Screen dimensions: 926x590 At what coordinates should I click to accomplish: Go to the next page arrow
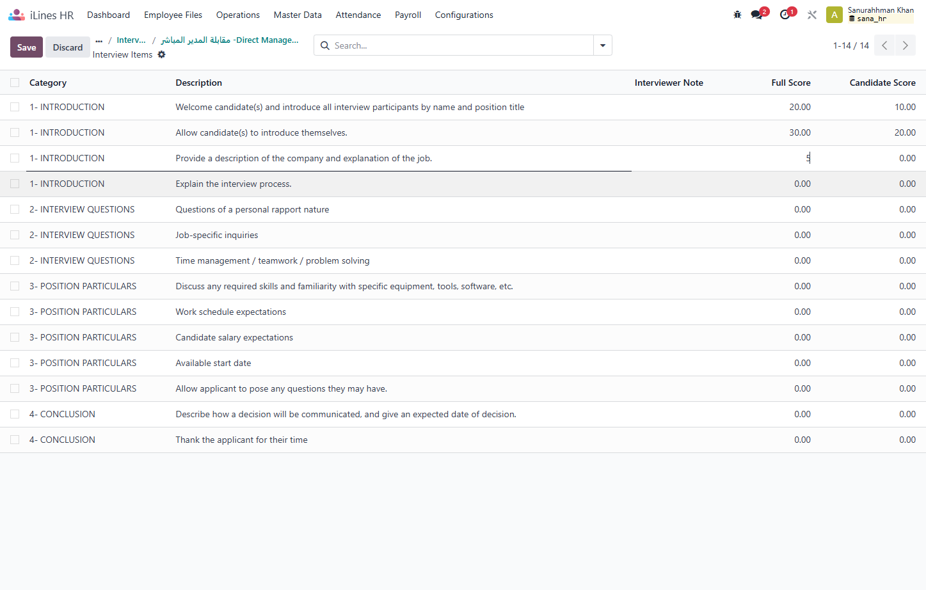tap(905, 45)
